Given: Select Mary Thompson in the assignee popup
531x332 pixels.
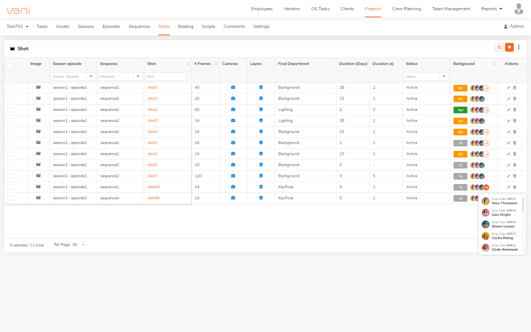Looking at the screenshot, I should (x=502, y=202).
